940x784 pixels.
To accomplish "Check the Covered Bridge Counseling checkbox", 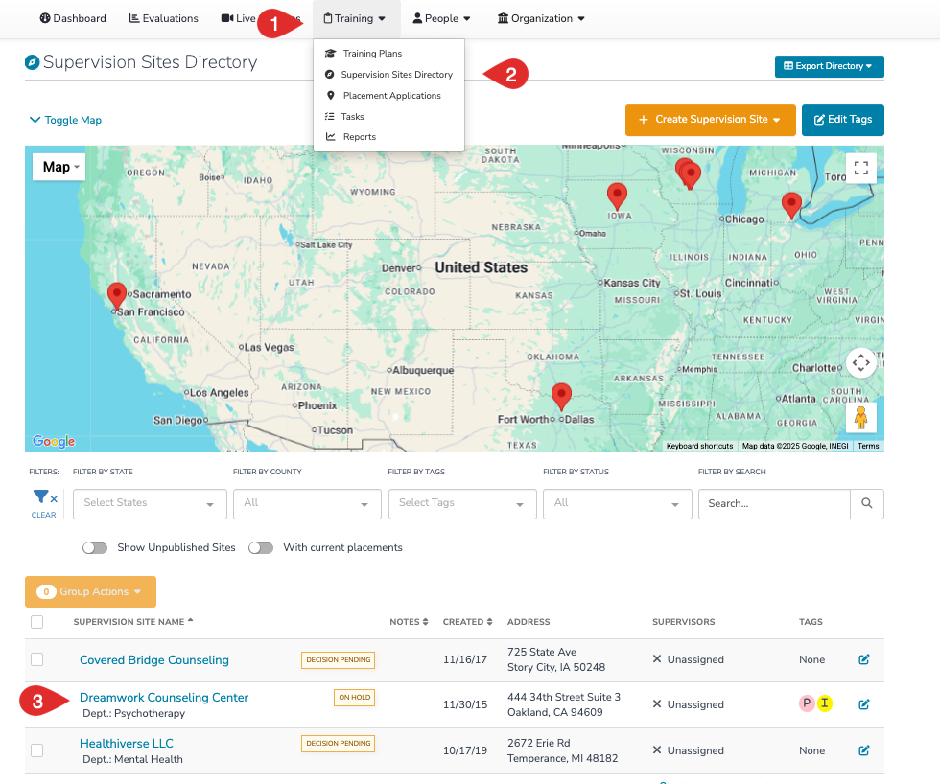I will tap(37, 659).
